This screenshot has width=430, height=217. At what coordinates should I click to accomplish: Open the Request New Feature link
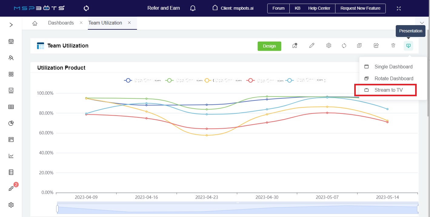(x=360, y=8)
